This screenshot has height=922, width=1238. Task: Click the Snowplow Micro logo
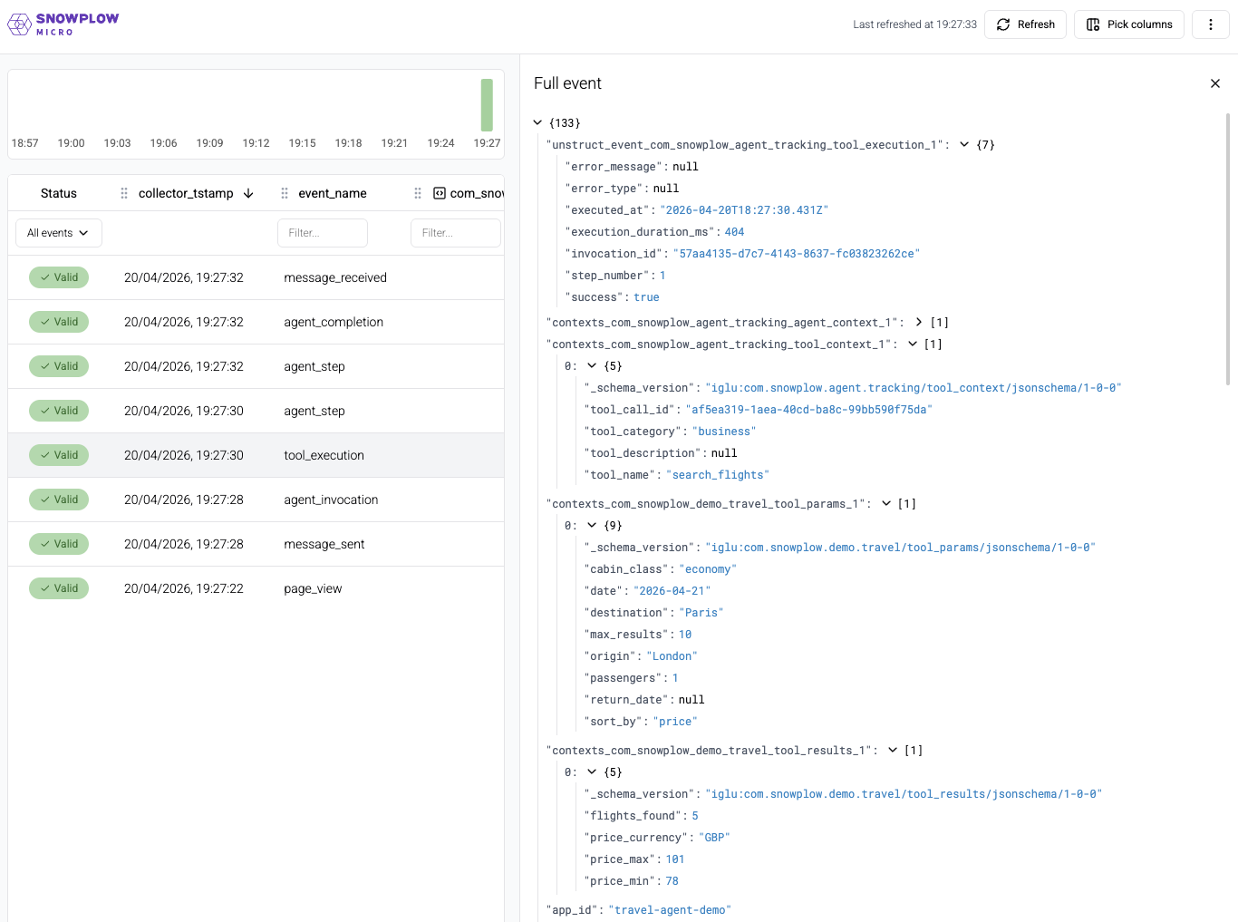pos(63,24)
